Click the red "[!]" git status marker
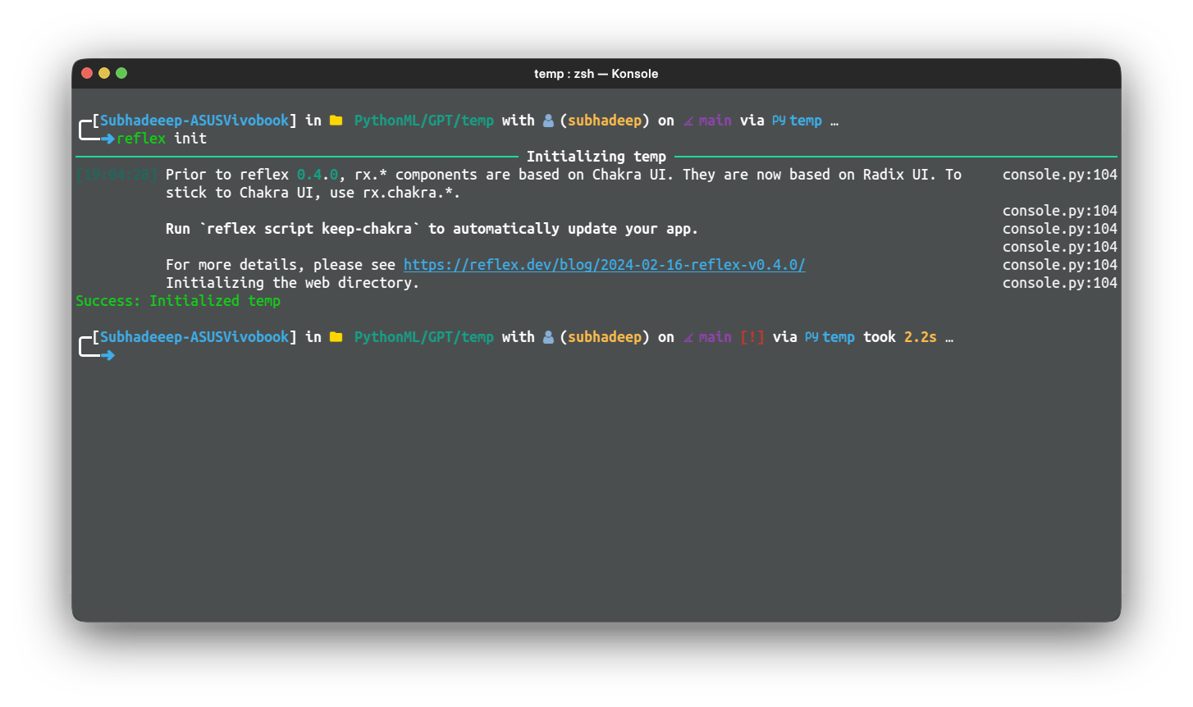This screenshot has height=707, width=1193. [x=752, y=337]
